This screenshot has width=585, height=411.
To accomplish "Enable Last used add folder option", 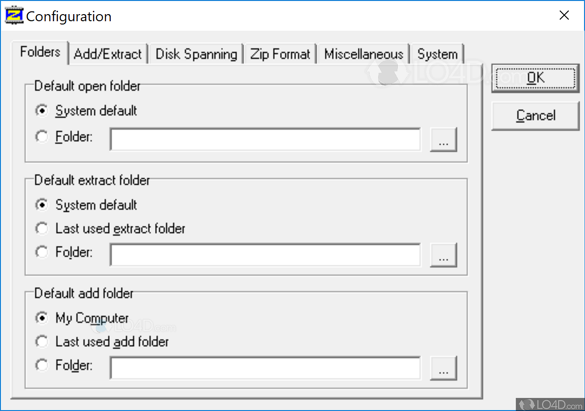I will point(42,341).
